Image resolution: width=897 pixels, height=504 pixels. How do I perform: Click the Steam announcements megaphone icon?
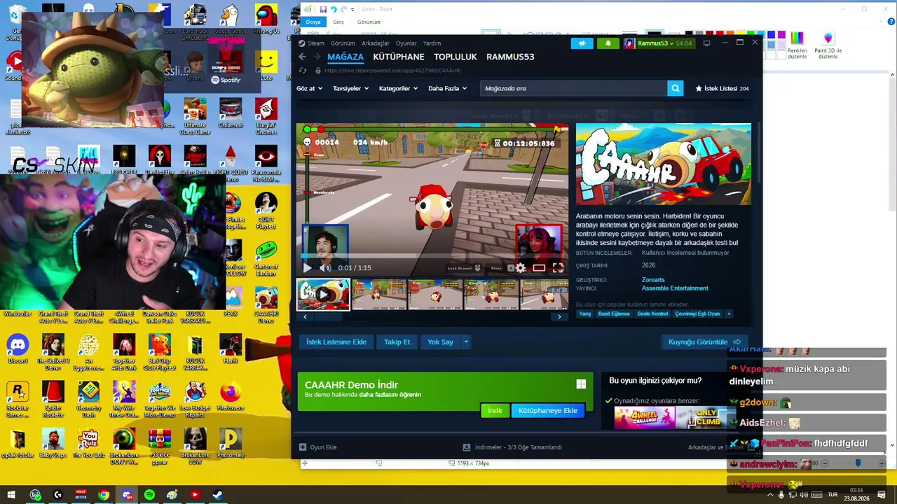click(582, 43)
